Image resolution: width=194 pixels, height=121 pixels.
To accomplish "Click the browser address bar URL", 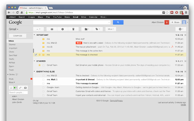I will (x=51, y=12).
